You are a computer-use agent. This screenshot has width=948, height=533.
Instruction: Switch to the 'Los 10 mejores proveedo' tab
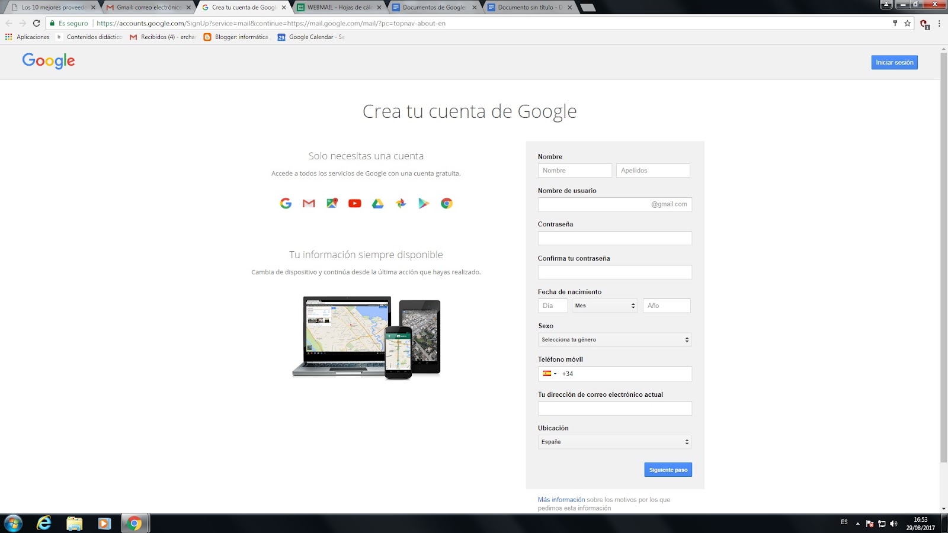pos(53,7)
